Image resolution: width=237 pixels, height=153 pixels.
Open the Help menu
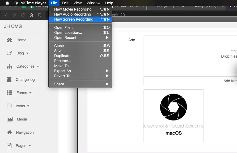109,3
